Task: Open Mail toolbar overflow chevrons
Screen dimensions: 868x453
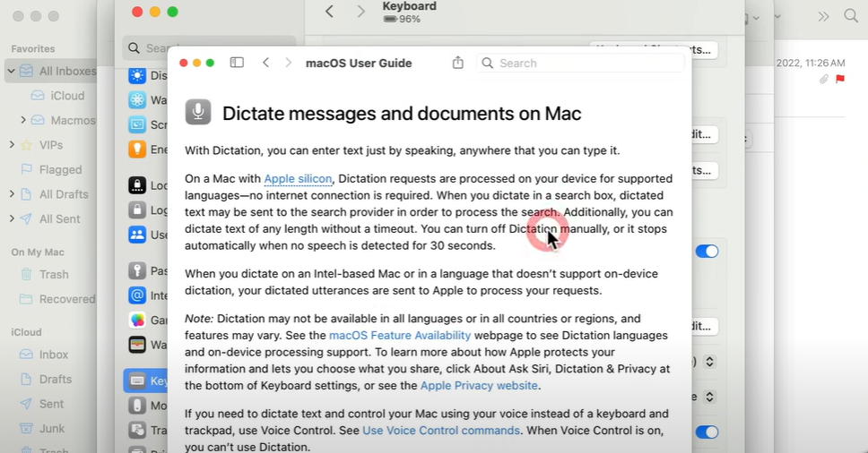Action: (824, 17)
